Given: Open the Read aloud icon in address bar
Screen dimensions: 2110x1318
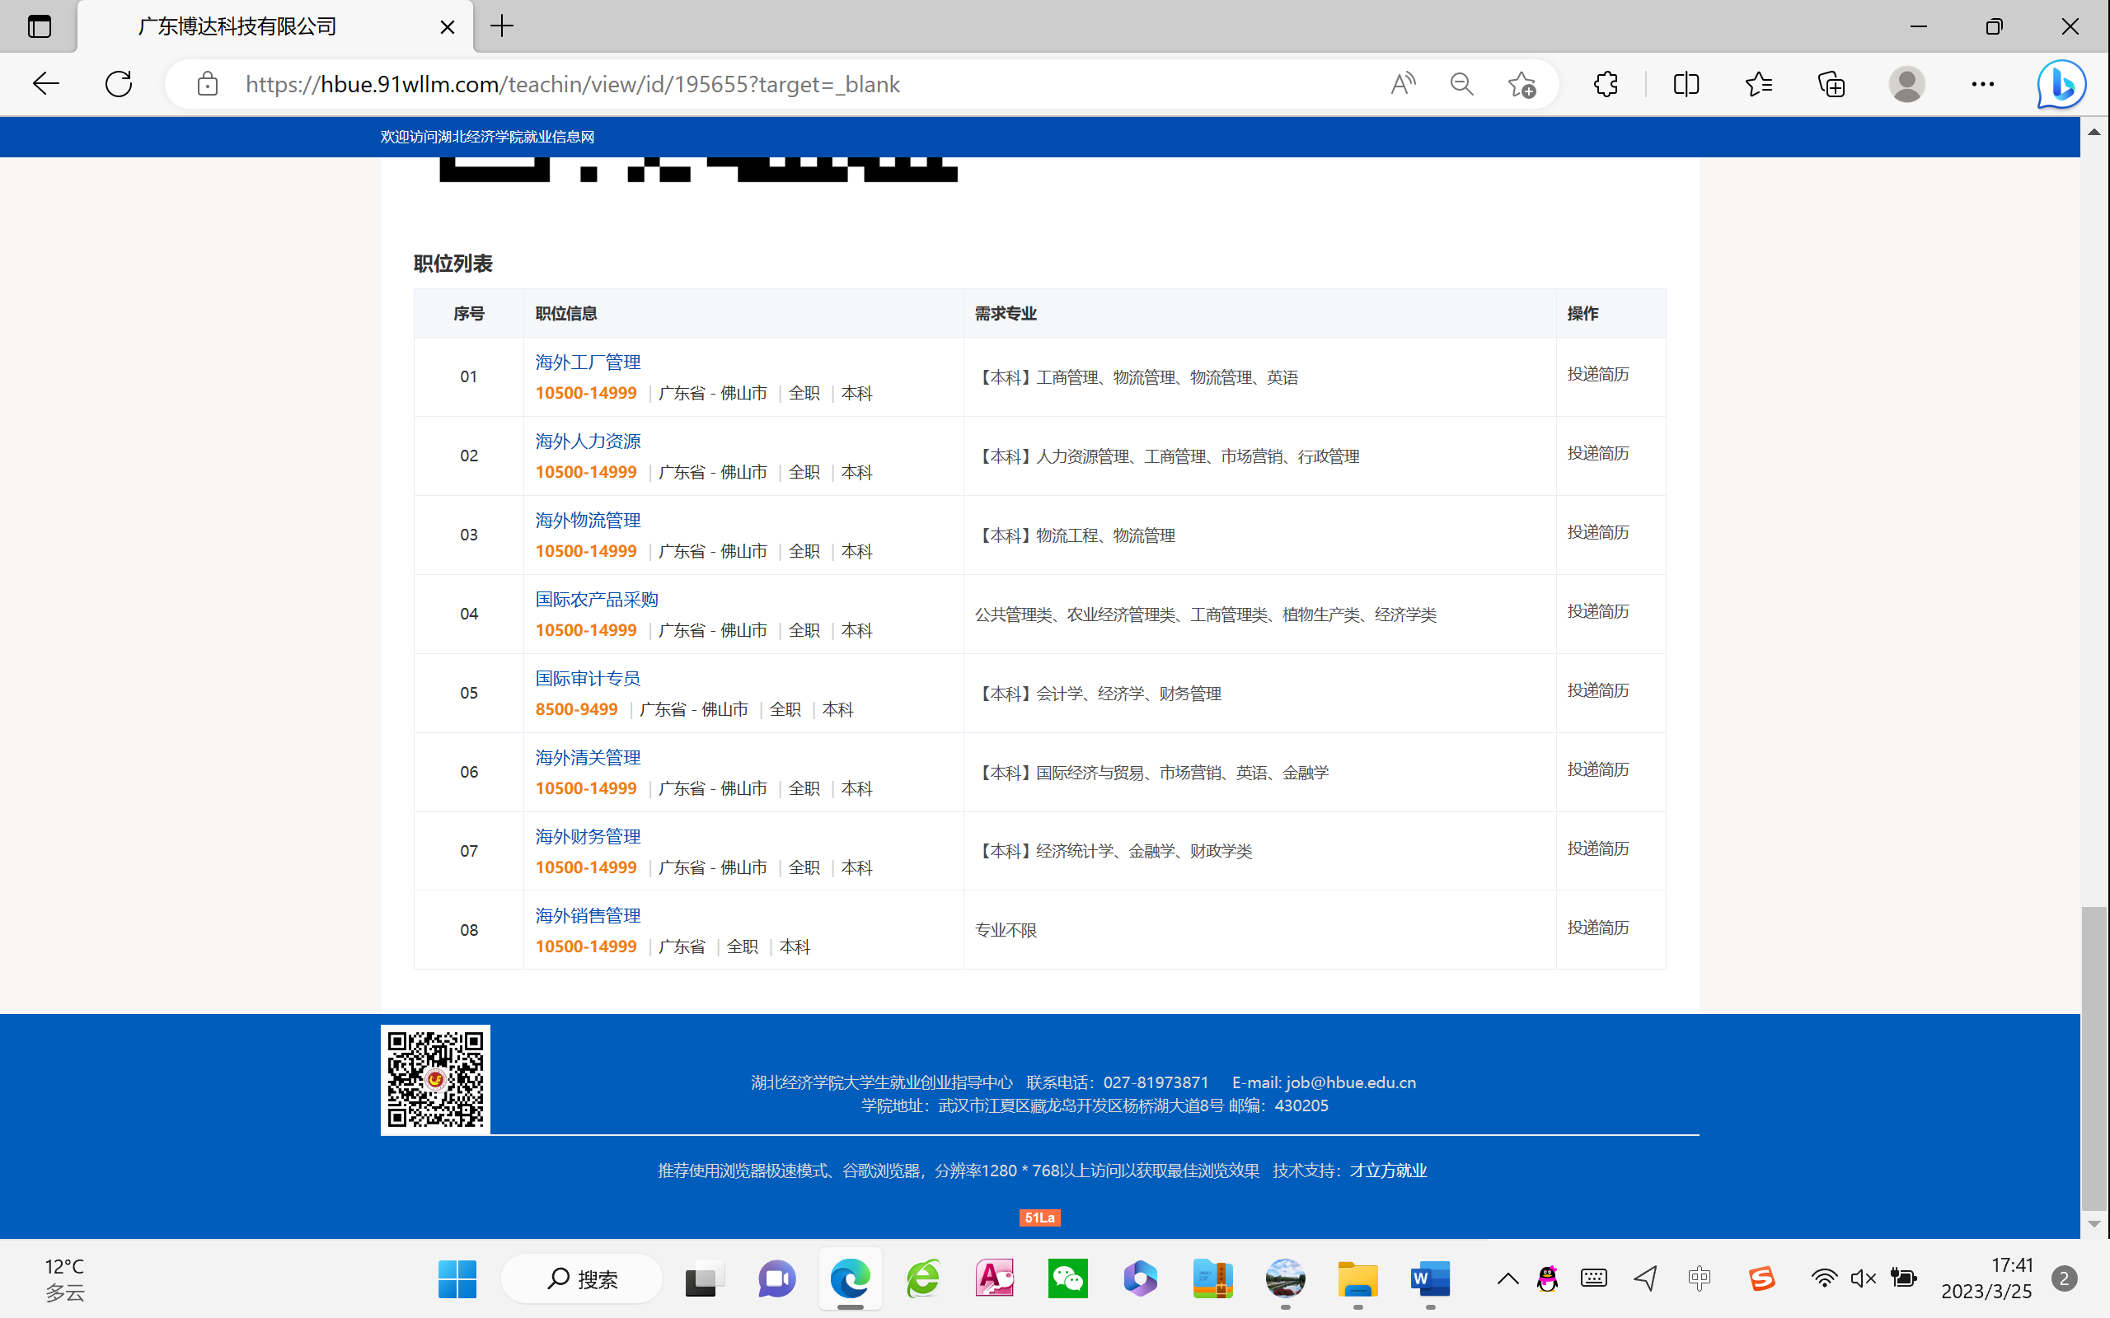Looking at the screenshot, I should [x=1402, y=84].
